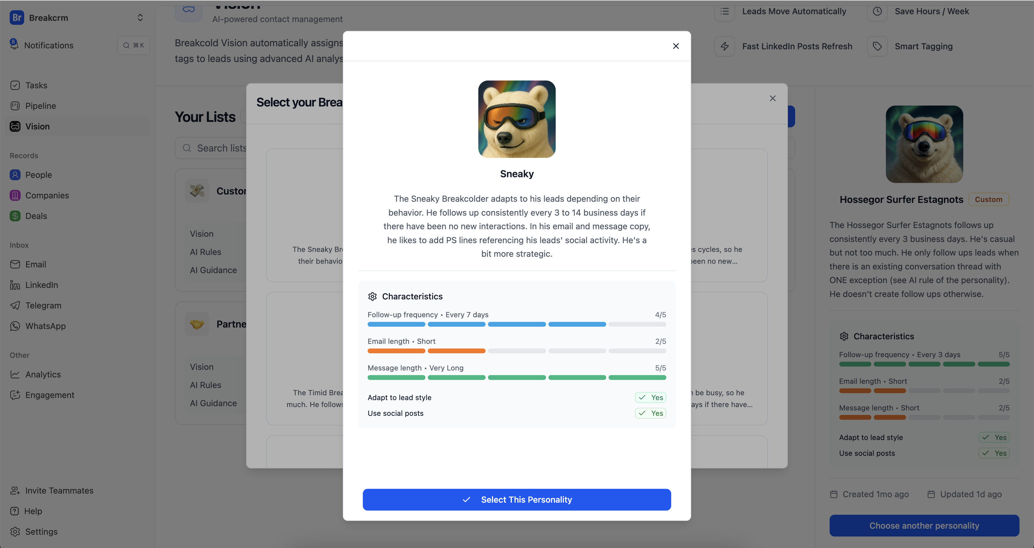Click Select This Personality button
This screenshot has height=548, width=1034.
[517, 499]
